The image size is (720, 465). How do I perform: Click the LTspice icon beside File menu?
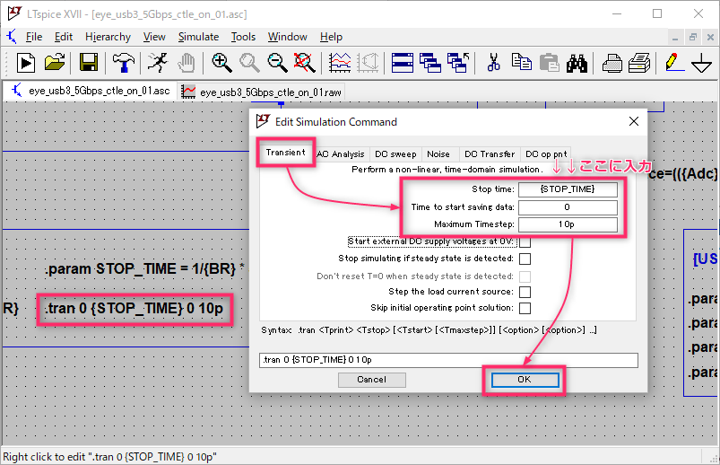(x=12, y=36)
